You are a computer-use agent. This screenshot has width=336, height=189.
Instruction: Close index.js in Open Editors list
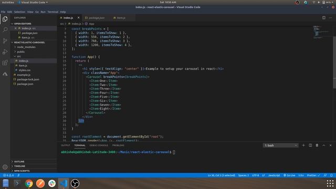click(x=16, y=28)
